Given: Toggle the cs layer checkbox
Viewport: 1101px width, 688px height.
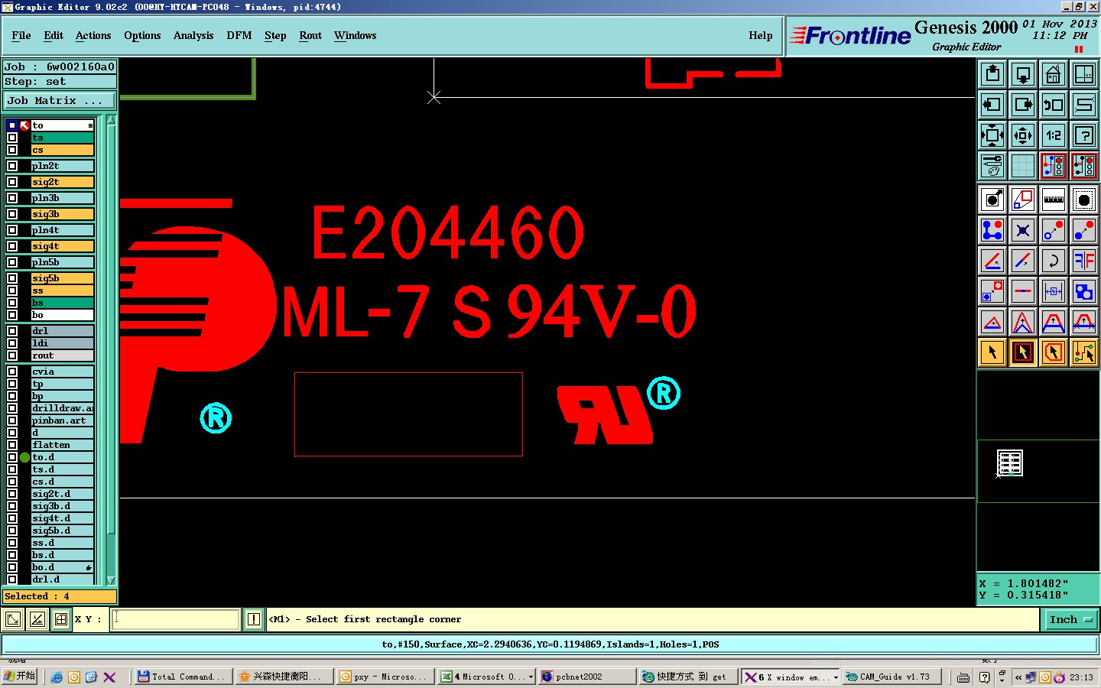Looking at the screenshot, I should coord(12,150).
